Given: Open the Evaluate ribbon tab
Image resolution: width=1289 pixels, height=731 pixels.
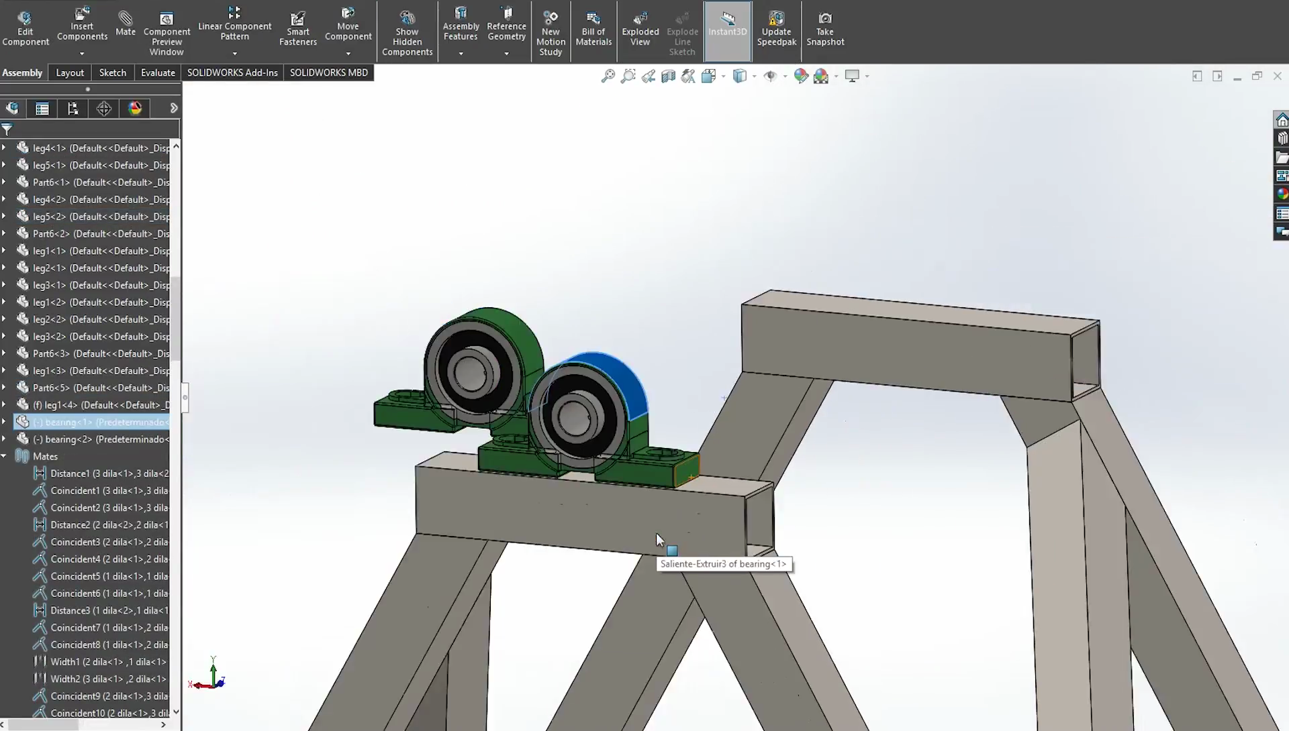Looking at the screenshot, I should coord(157,72).
